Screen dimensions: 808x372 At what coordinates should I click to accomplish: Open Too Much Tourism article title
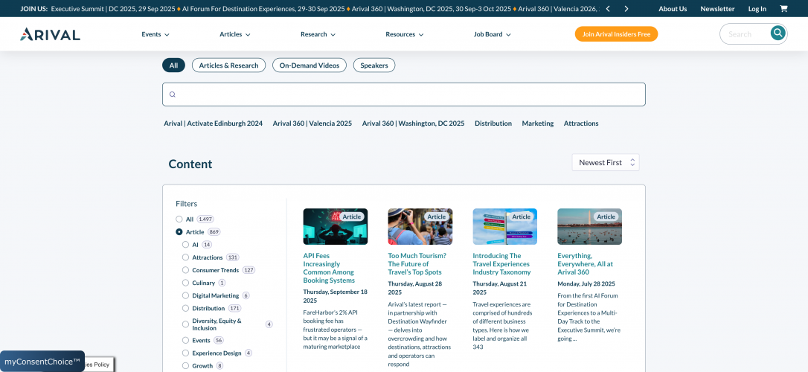(x=417, y=264)
